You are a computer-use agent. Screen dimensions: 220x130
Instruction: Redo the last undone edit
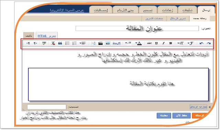pos(209,43)
